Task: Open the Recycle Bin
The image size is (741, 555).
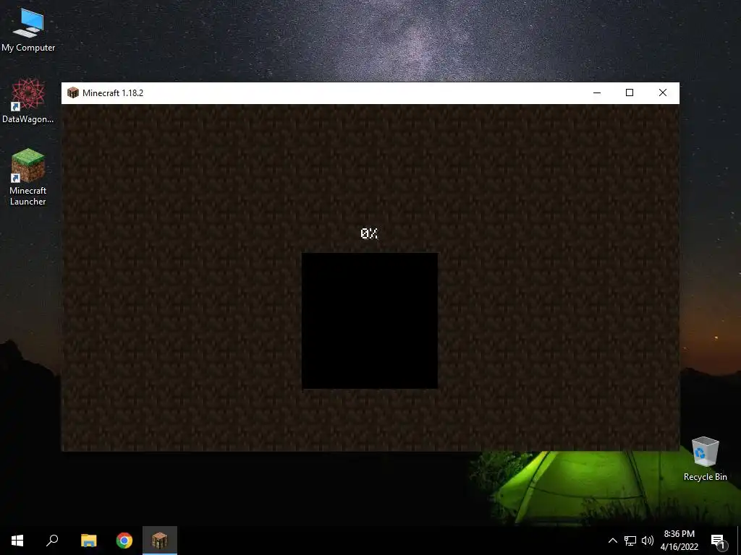Action: coord(705,458)
